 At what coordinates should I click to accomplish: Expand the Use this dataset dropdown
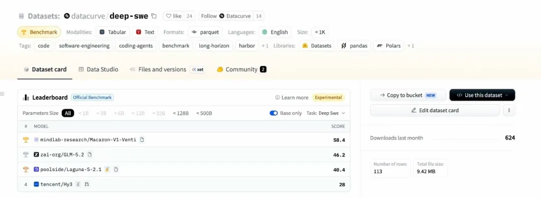(482, 95)
